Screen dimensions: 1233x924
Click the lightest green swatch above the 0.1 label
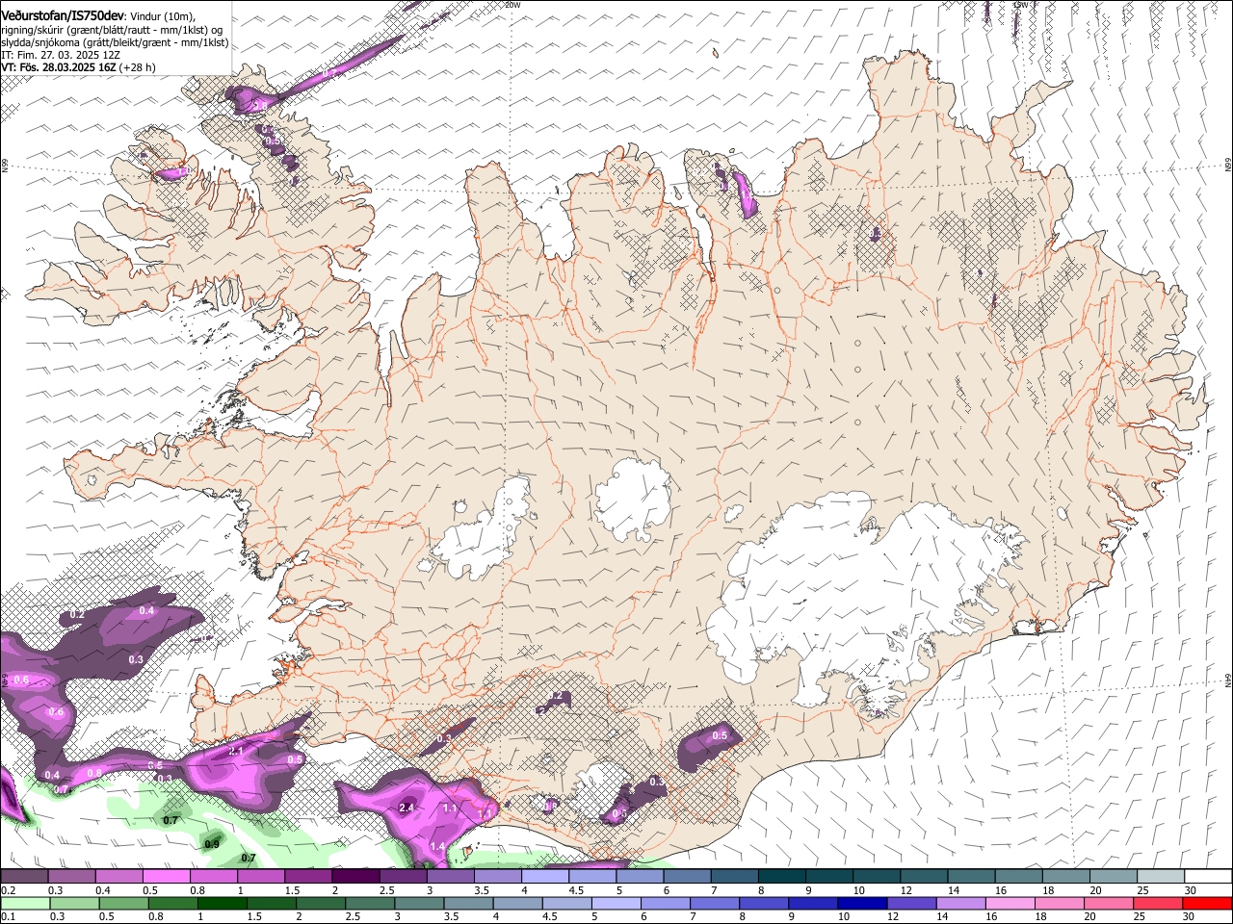pyautogui.click(x=24, y=904)
